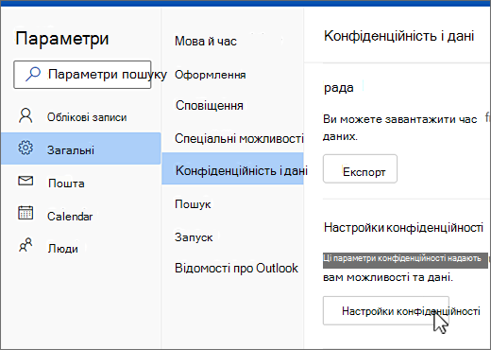The width and height of the screenshot is (491, 350).
Task: Click the text Ви можете завантажити час
Action: (x=399, y=119)
